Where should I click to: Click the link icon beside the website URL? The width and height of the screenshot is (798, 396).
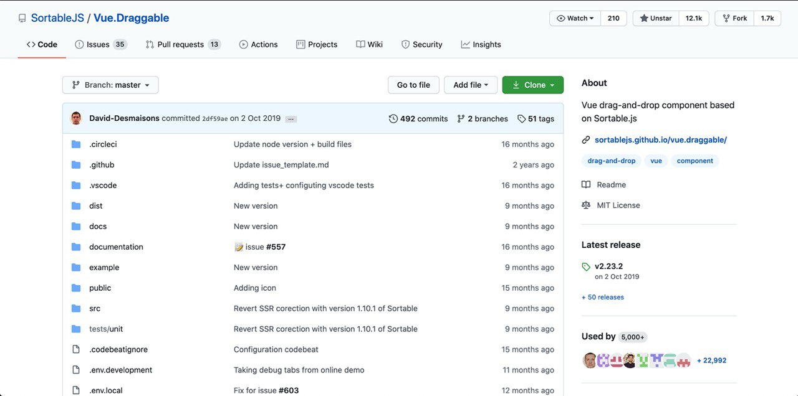click(x=586, y=140)
